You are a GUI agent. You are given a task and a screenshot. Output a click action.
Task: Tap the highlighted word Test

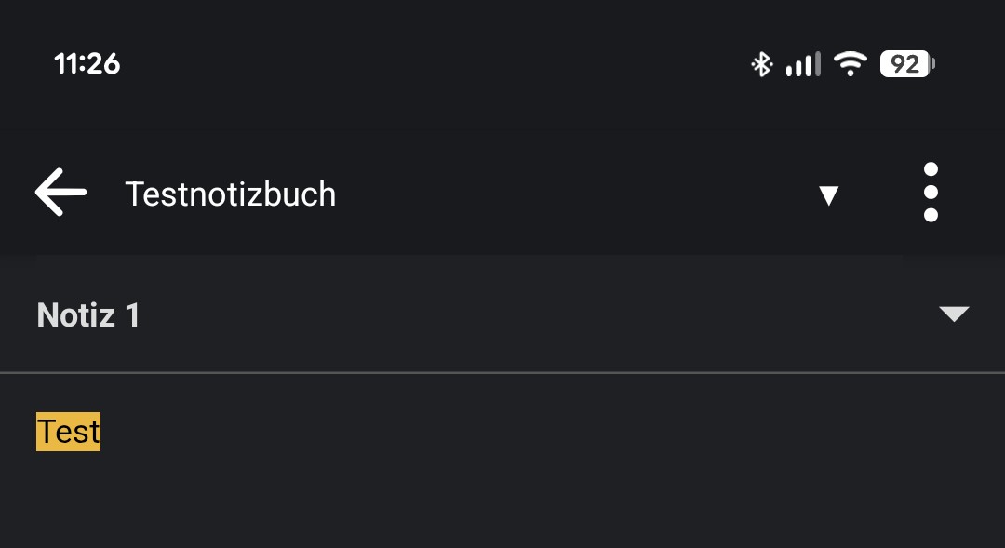(x=68, y=432)
